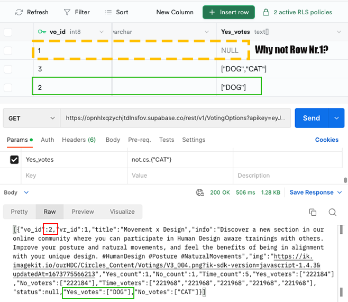Click the empty Description placeholder field

287,176
